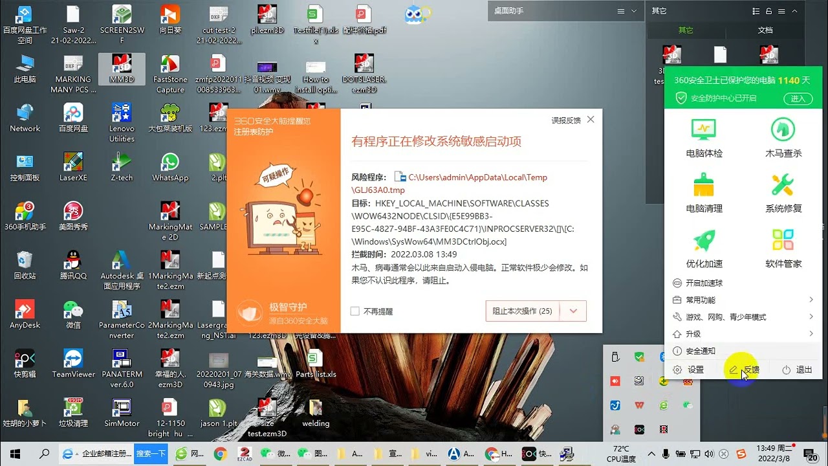The image size is (828, 466).
Task: Click the taskbar search magnifier
Action: tap(45, 454)
